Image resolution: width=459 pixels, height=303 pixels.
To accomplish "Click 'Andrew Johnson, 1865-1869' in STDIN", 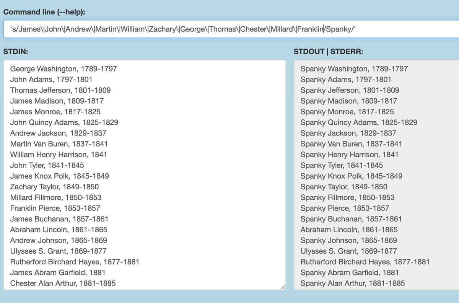I will coord(59,240).
